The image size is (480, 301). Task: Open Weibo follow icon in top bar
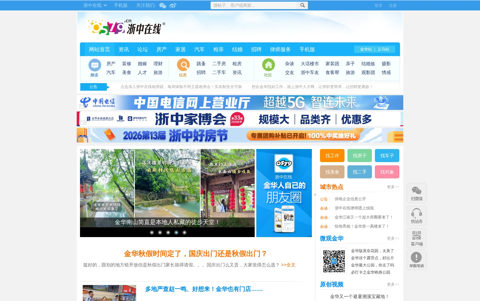[x=173, y=6]
